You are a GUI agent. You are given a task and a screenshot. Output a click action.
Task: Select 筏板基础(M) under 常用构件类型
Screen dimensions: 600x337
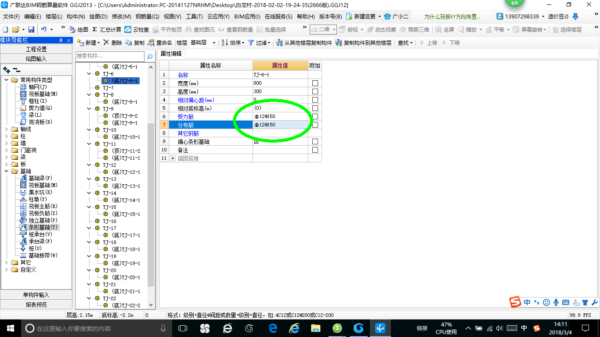click(x=39, y=94)
